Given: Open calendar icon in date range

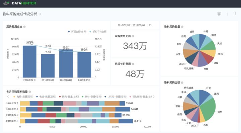Looking at the screenshot, I should (150, 25).
